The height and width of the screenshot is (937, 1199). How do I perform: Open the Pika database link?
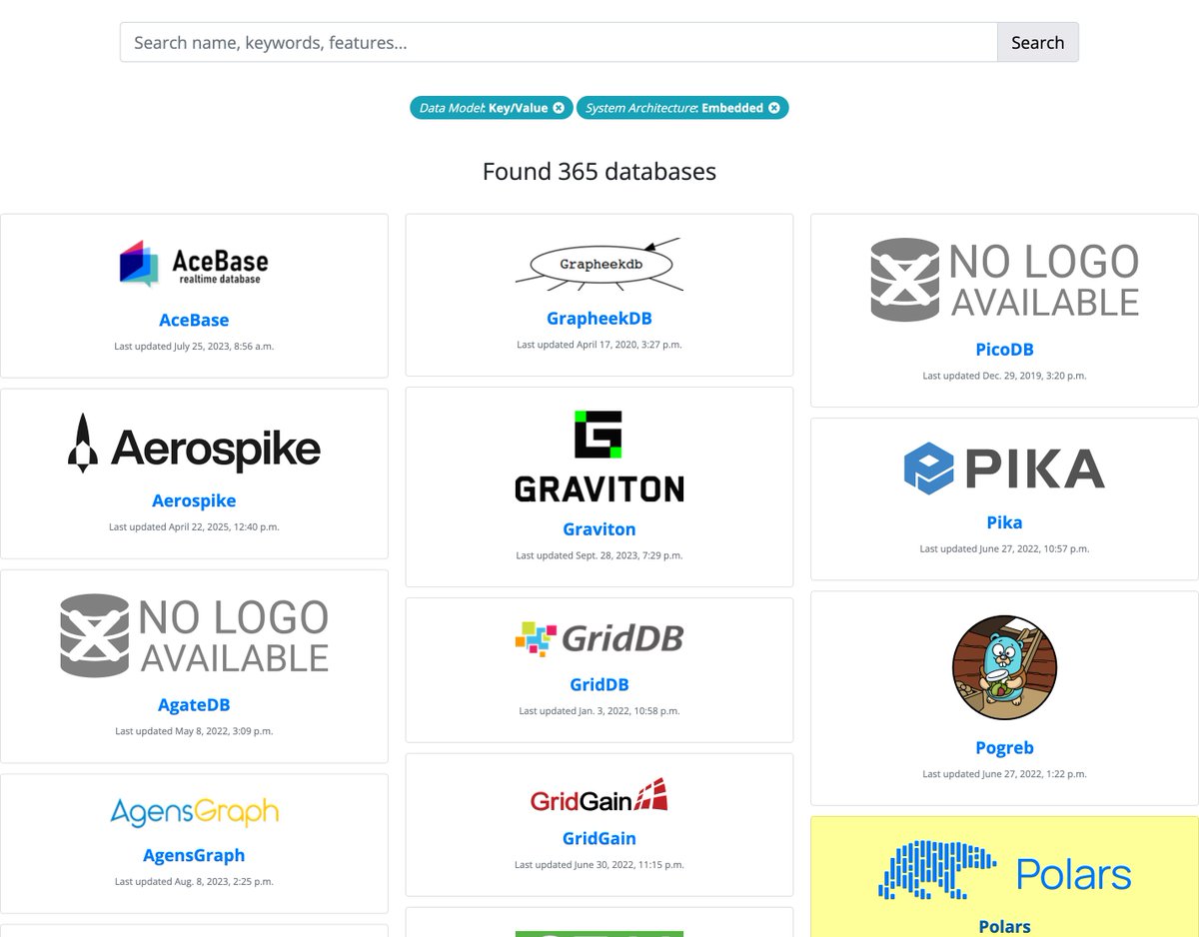pos(1004,522)
